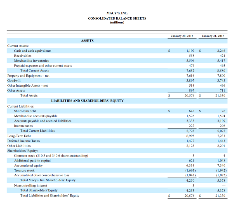
Task: Click the receivables value 558
Action: 192,56
